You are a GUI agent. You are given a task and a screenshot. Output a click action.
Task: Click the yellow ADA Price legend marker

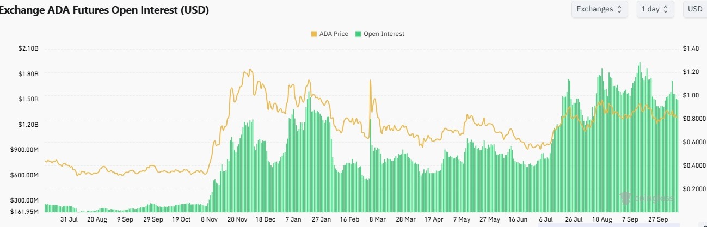(x=313, y=34)
